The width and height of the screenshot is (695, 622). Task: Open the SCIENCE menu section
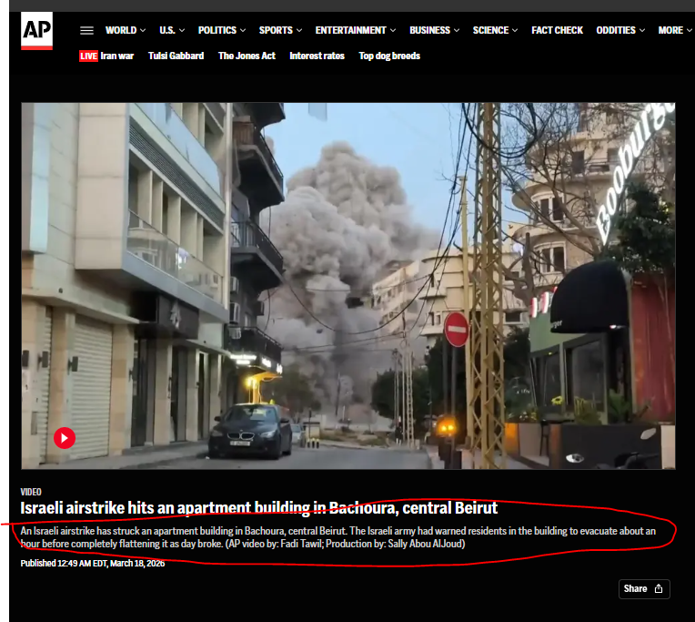(490, 30)
